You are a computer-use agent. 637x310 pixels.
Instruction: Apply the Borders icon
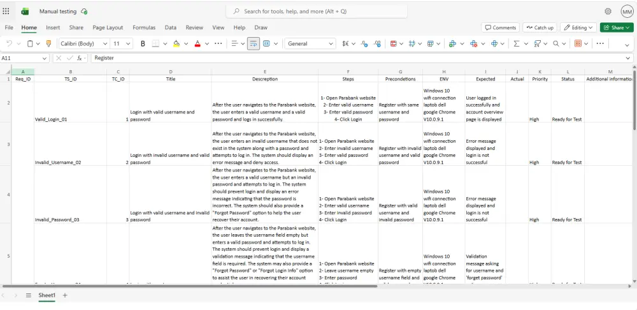pos(155,43)
